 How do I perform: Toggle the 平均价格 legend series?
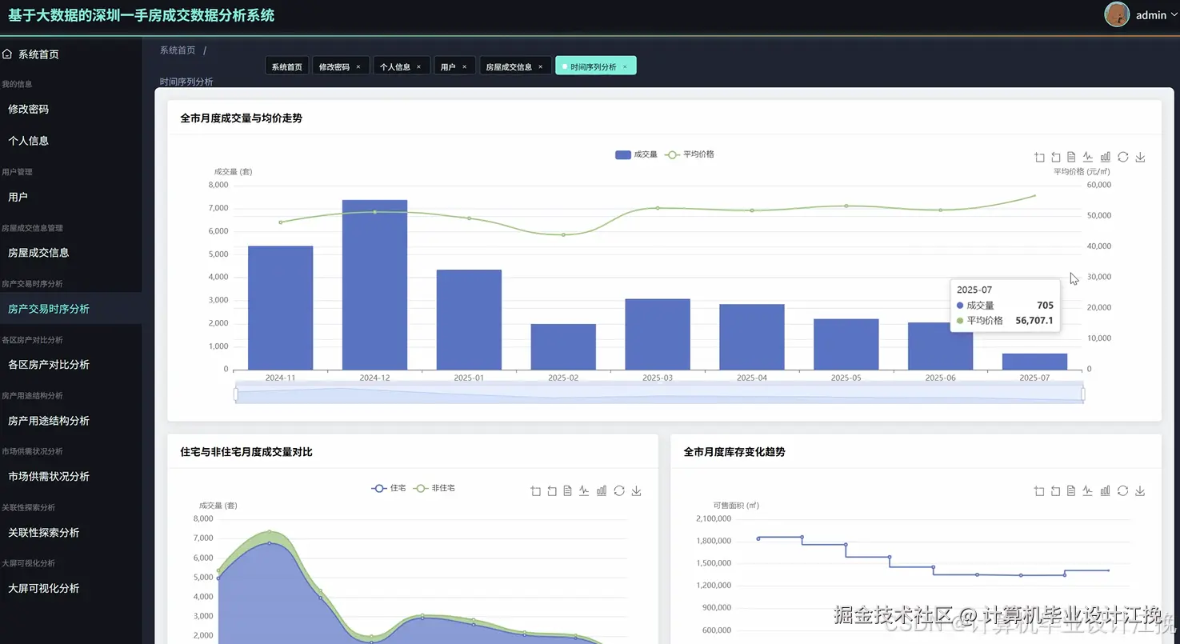(x=689, y=154)
